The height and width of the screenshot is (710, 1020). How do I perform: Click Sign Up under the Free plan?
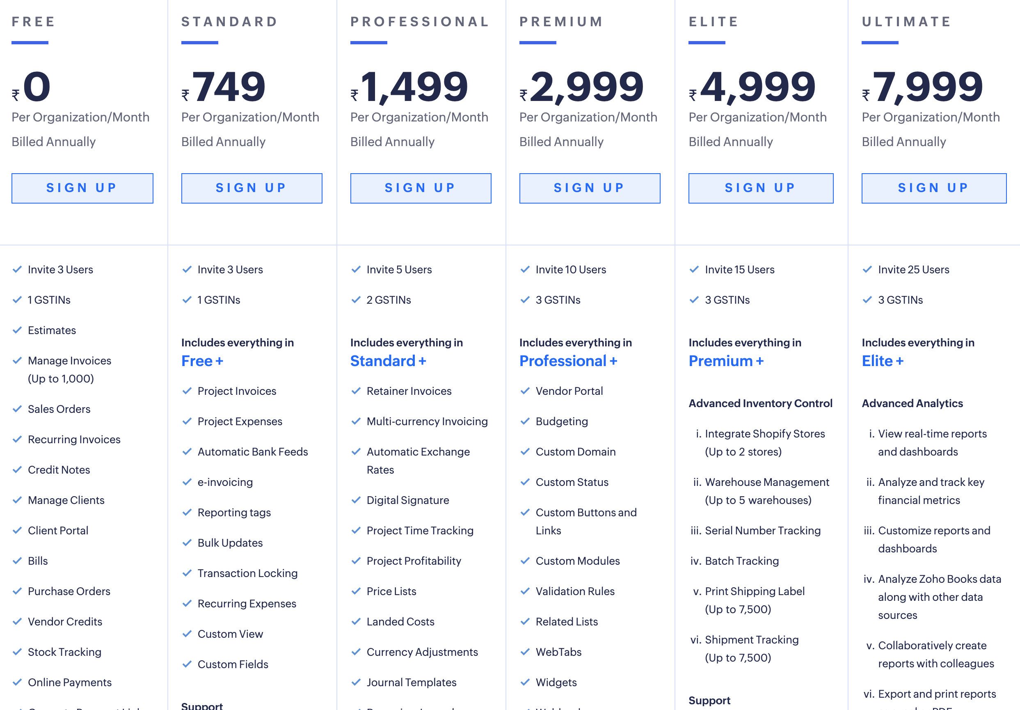82,188
